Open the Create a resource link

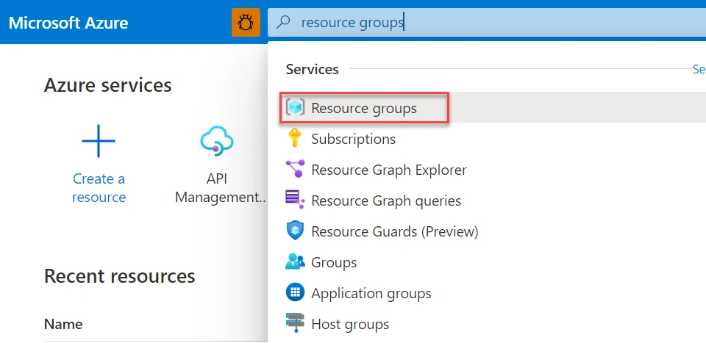pyautogui.click(x=99, y=188)
